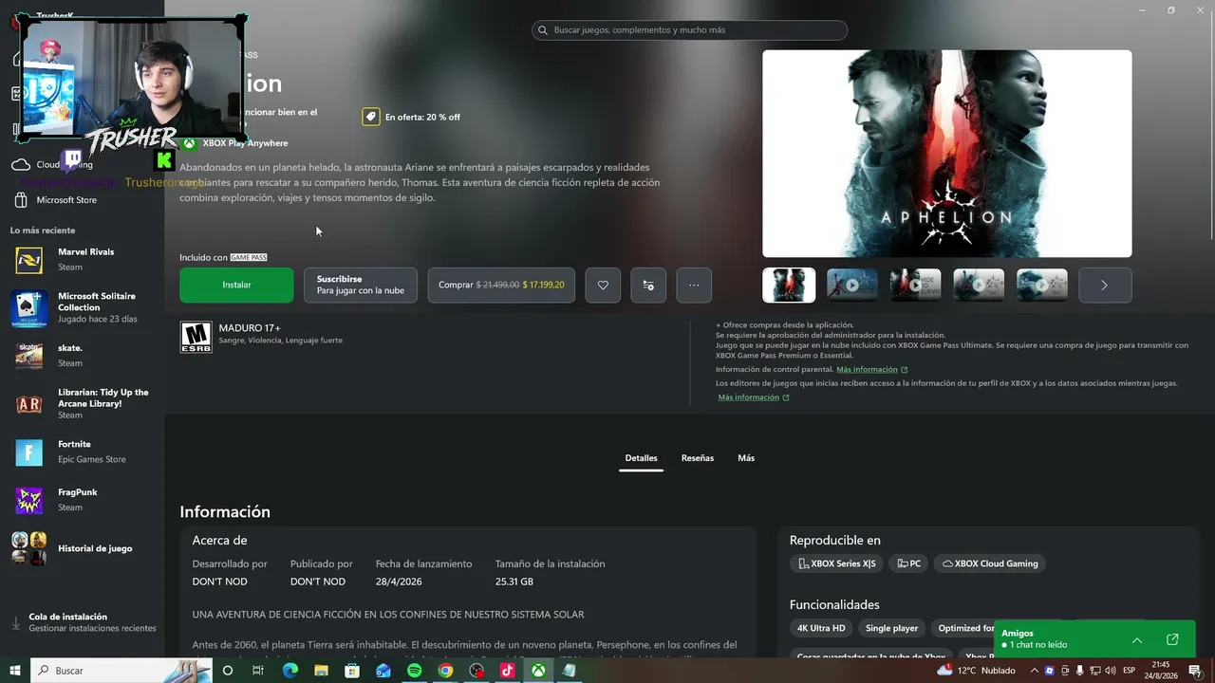
Task: Open the Windows notification center
Action: [1195, 671]
